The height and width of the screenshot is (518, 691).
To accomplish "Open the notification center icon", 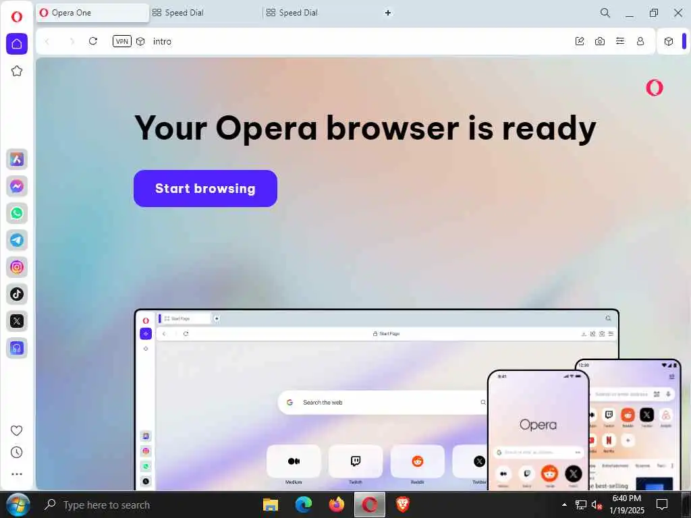I will point(661,505).
